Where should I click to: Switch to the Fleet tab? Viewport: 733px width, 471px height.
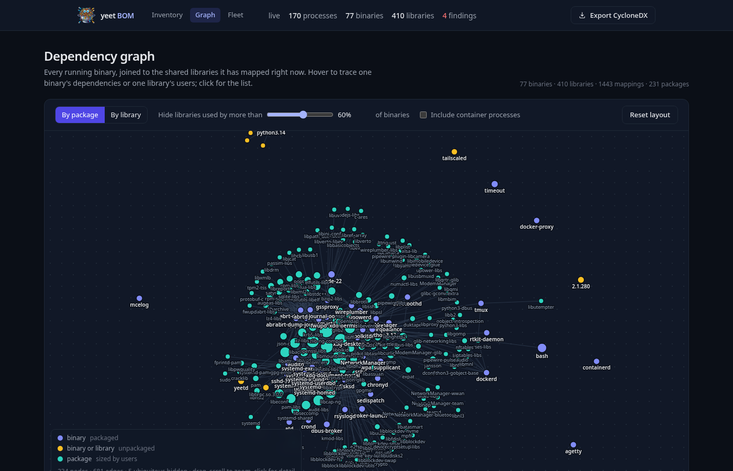tap(235, 15)
